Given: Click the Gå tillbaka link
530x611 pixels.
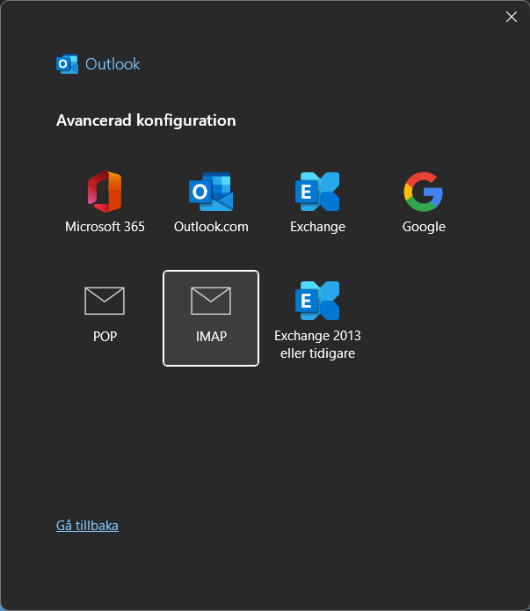Looking at the screenshot, I should coord(87,525).
